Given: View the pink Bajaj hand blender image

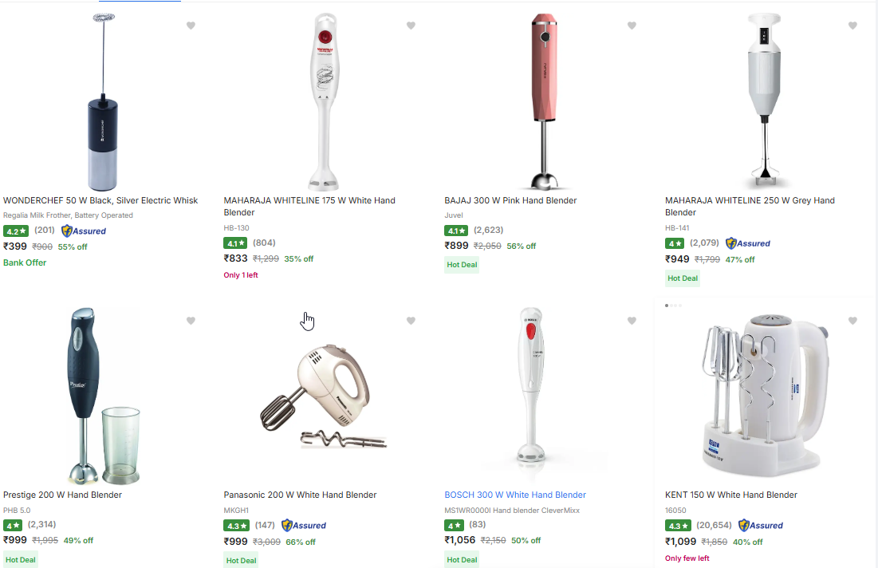Looking at the screenshot, I should point(545,101).
